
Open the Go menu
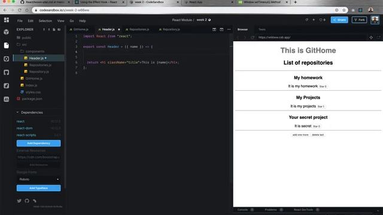[x=72, y=21]
